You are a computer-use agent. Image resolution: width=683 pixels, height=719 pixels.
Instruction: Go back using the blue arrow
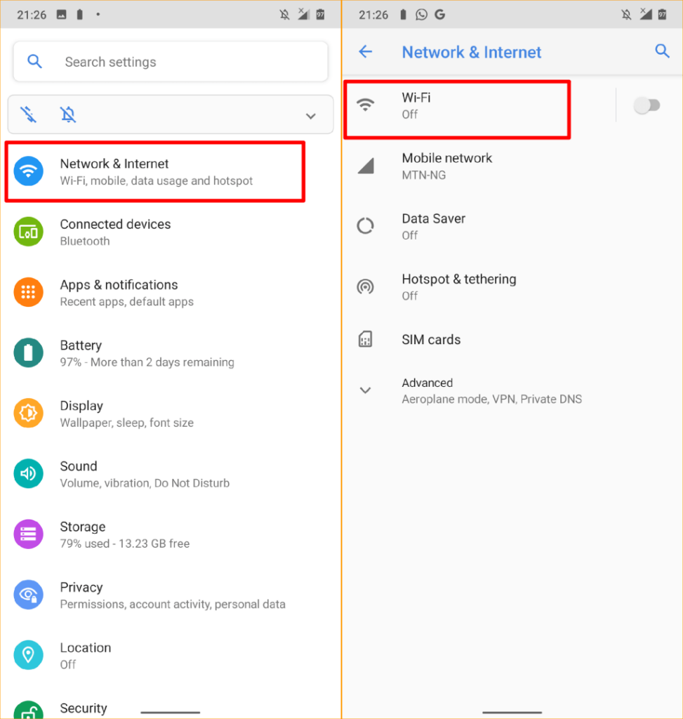365,51
